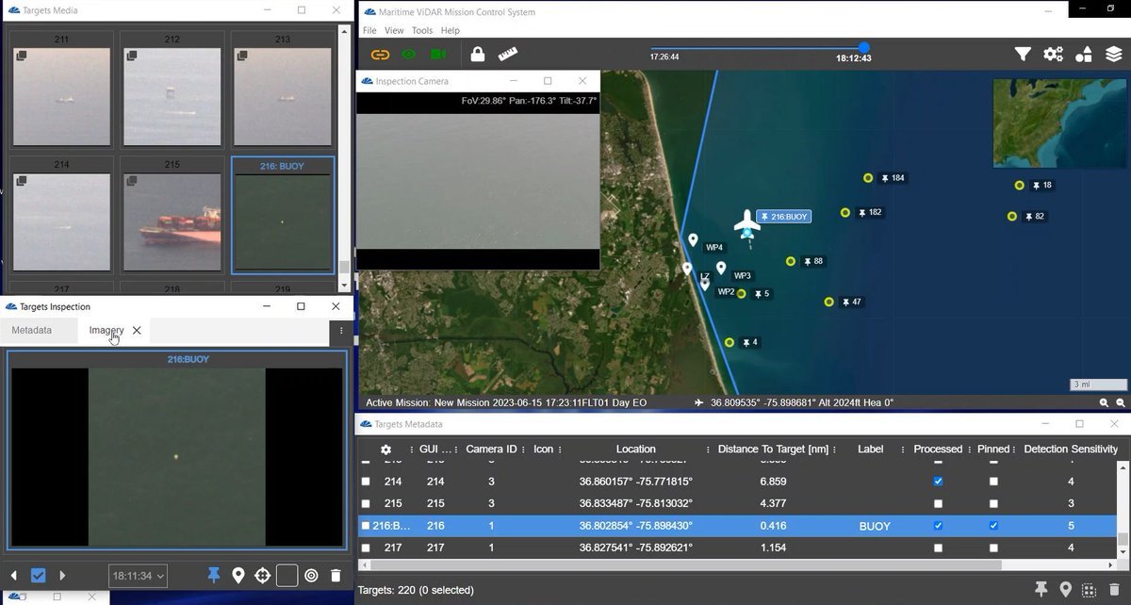The image size is (1131, 605).
Task: Click the lock icon in map toolbar
Action: tap(478, 55)
